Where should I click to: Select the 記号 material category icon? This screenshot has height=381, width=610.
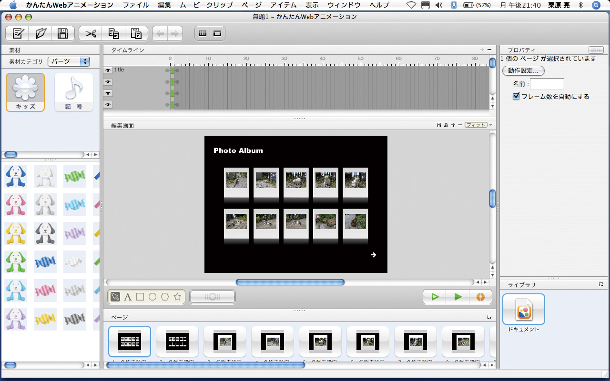click(73, 92)
